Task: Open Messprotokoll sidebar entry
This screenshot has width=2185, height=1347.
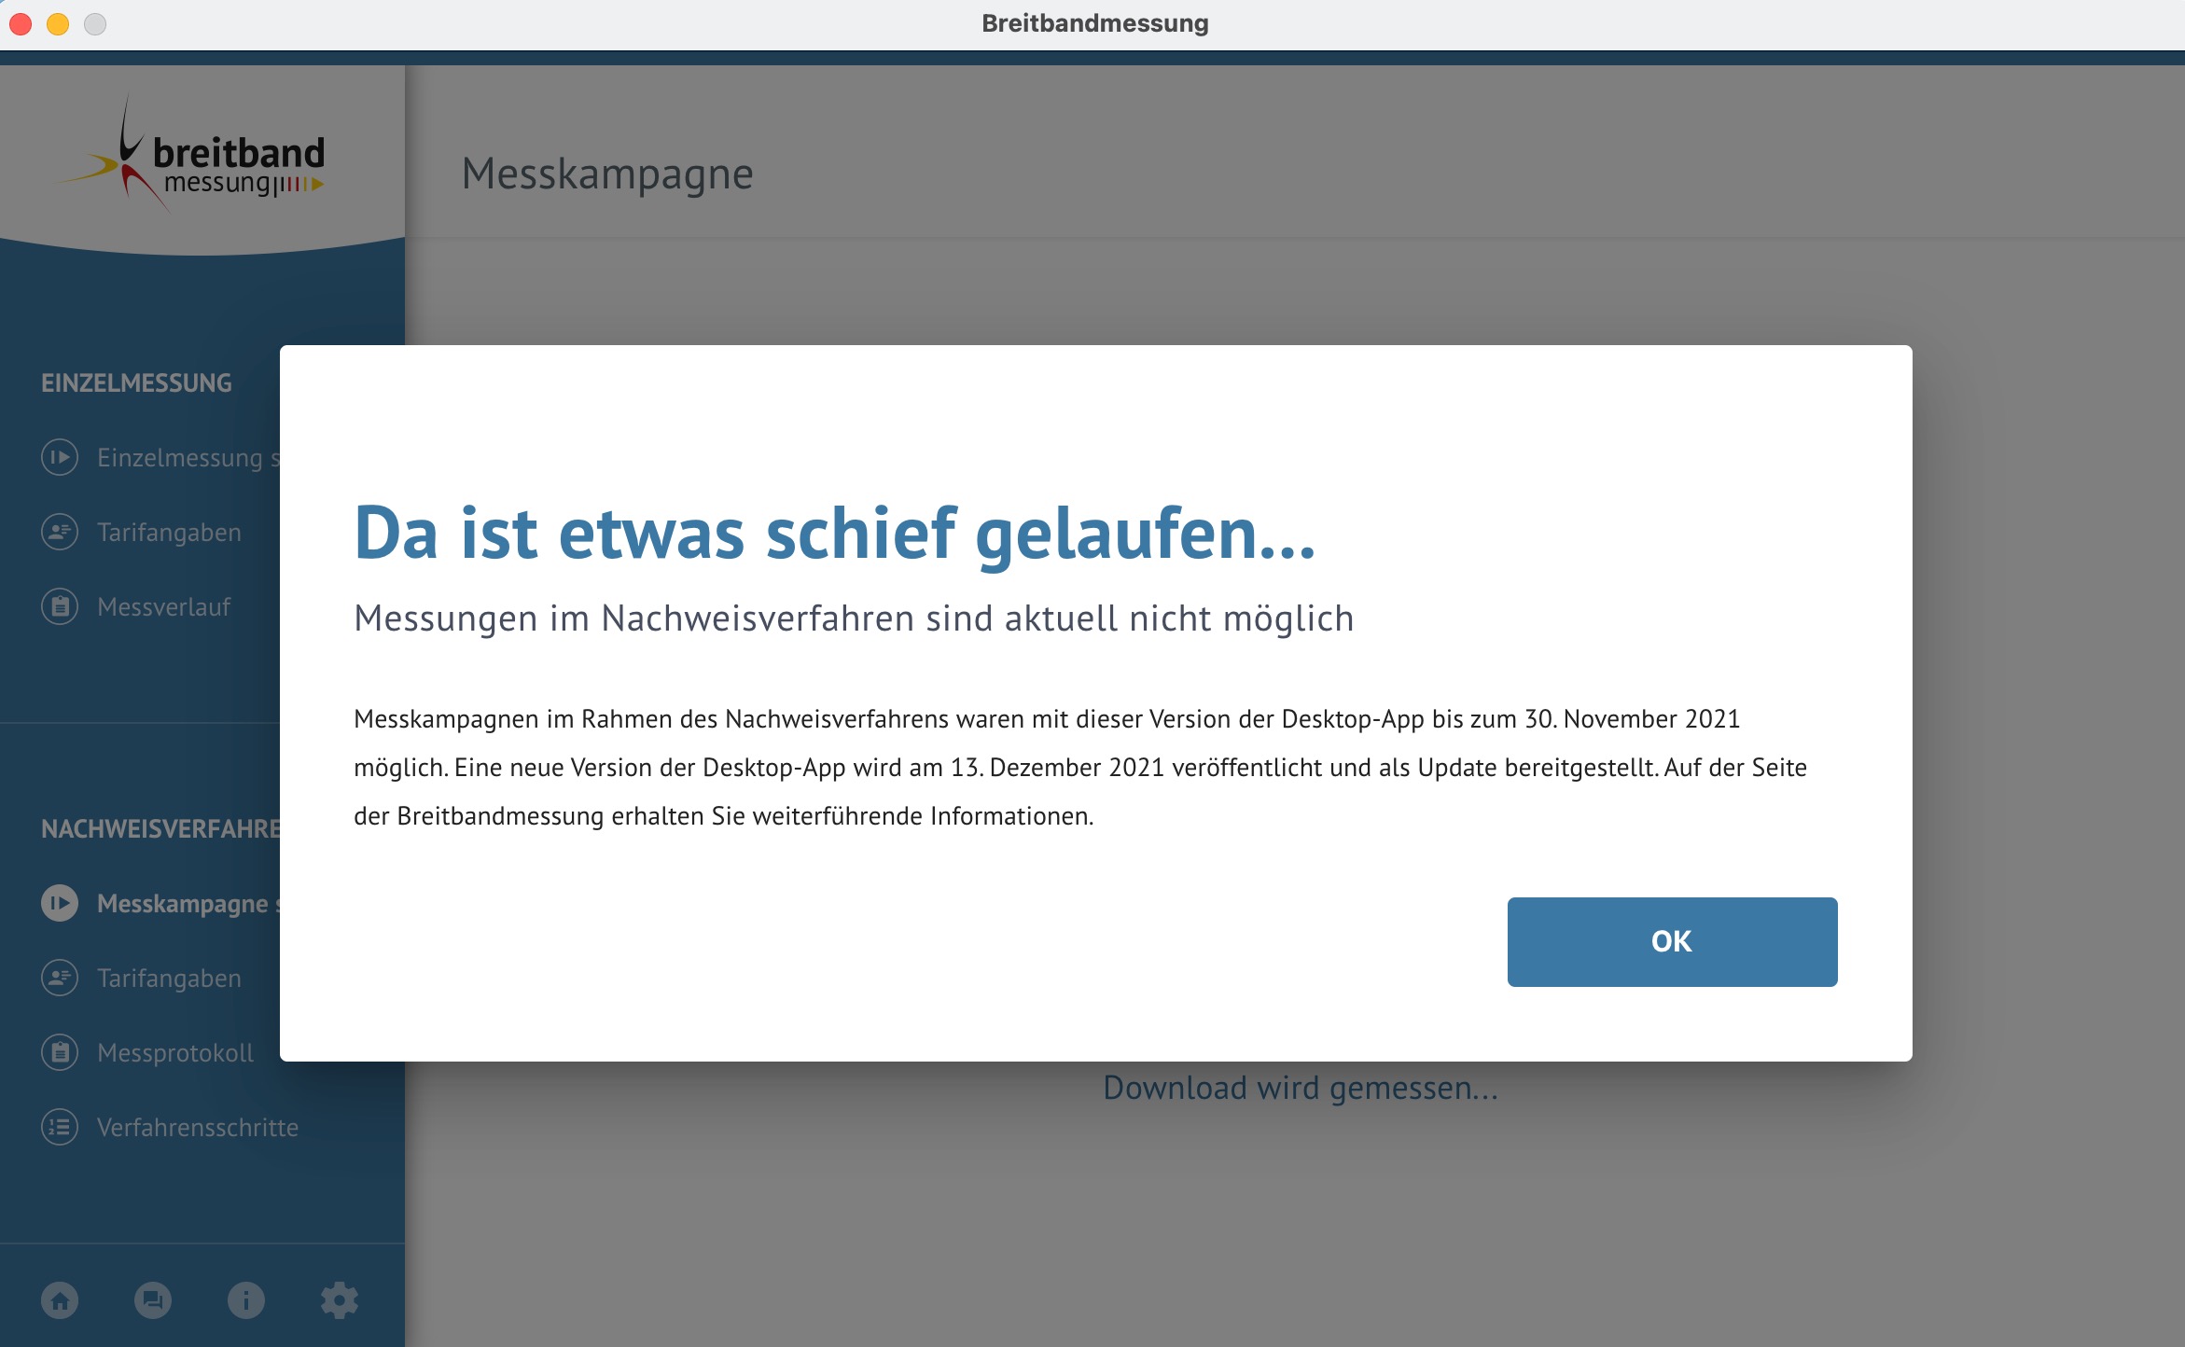Action: point(175,1053)
